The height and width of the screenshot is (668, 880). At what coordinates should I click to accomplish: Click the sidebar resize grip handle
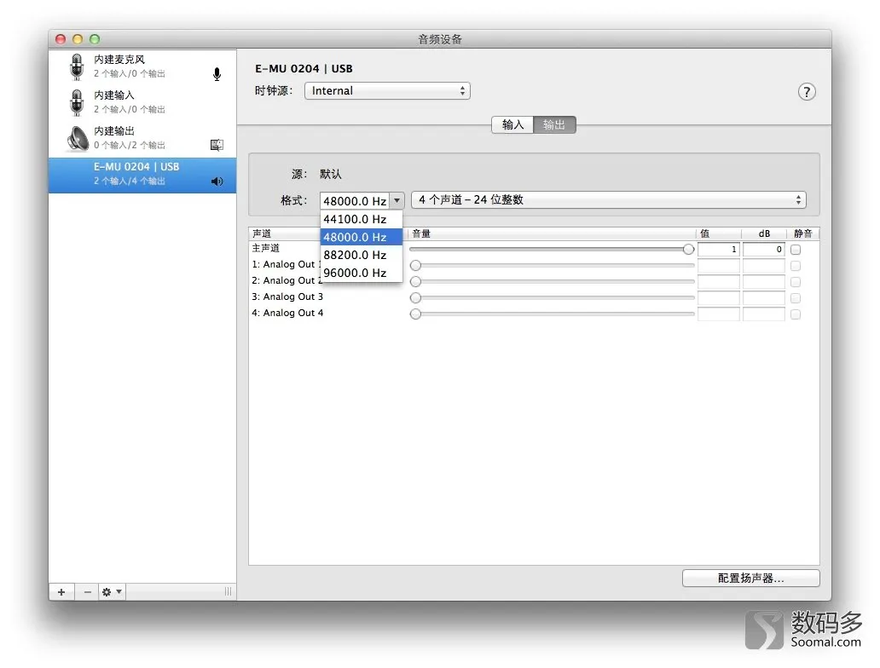pyautogui.click(x=228, y=591)
